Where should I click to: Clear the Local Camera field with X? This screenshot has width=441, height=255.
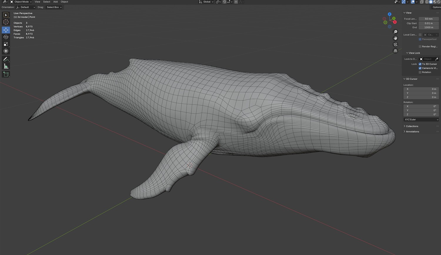pyautogui.click(x=437, y=35)
